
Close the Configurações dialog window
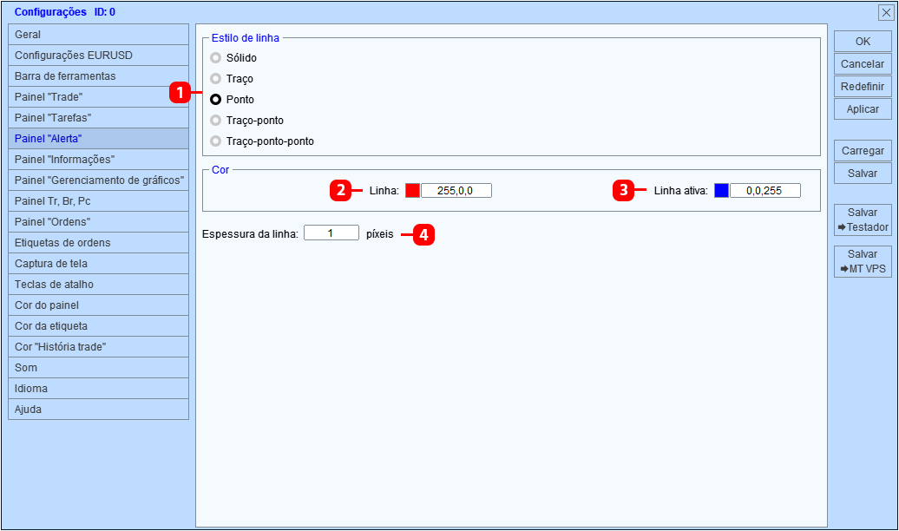[886, 13]
